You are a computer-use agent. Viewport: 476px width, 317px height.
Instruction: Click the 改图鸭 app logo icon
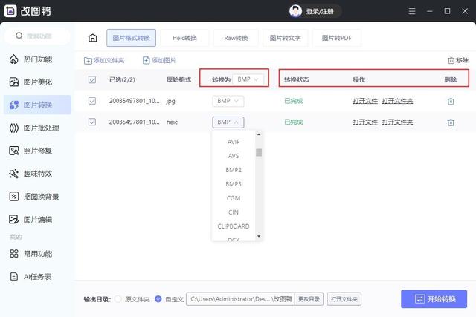(x=10, y=11)
